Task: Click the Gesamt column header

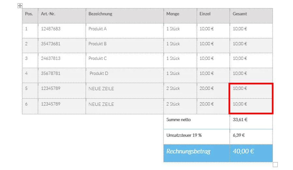Action: point(251,16)
